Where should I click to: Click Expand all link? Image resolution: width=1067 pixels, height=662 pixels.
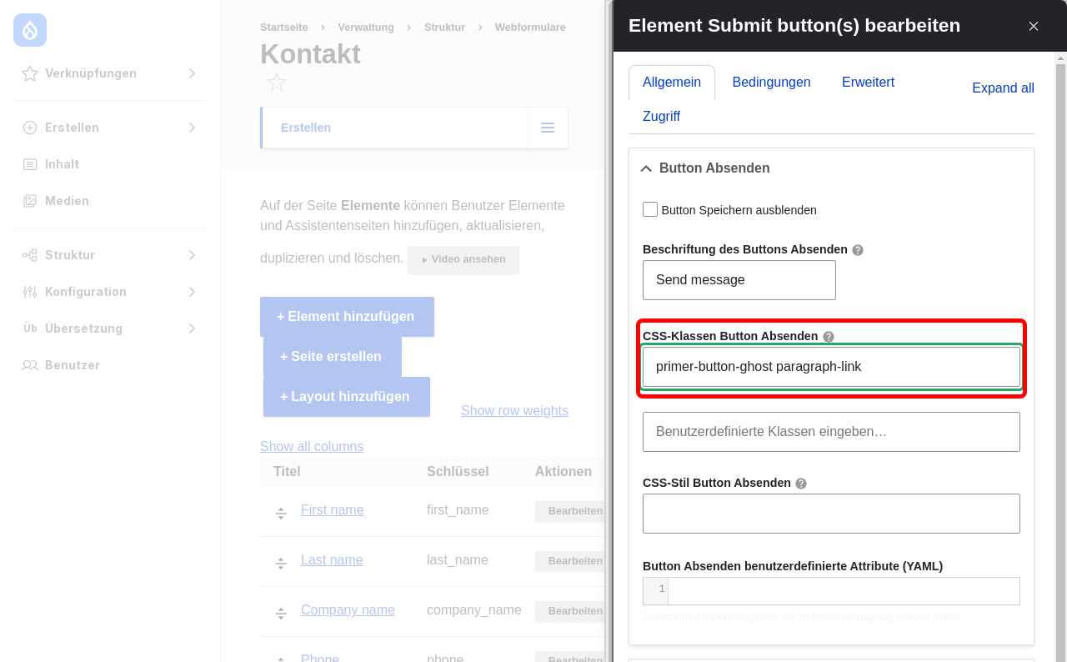tap(1003, 88)
